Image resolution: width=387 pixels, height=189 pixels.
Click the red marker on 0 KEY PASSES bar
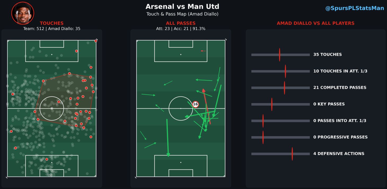coord(272,104)
